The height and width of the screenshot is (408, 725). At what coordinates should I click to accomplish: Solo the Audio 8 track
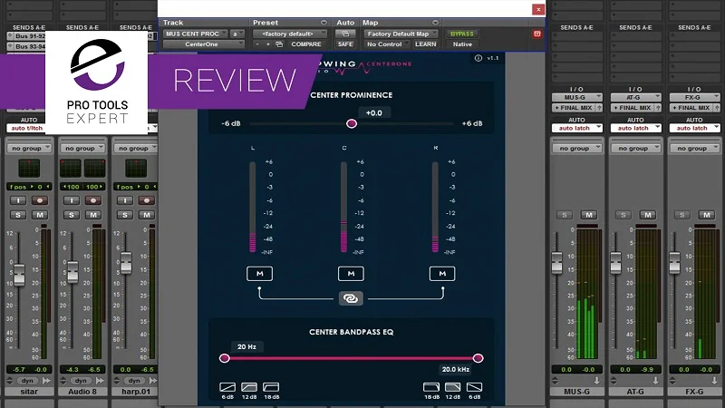[72, 215]
